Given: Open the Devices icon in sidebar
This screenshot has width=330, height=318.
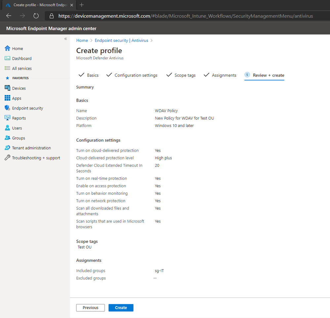Looking at the screenshot, I should [x=7, y=88].
